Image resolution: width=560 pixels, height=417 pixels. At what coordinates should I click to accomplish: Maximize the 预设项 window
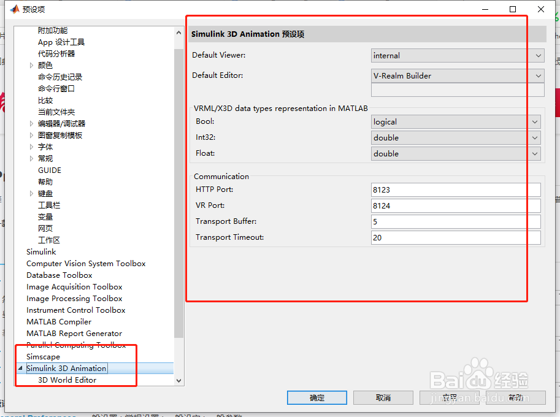coord(513,9)
